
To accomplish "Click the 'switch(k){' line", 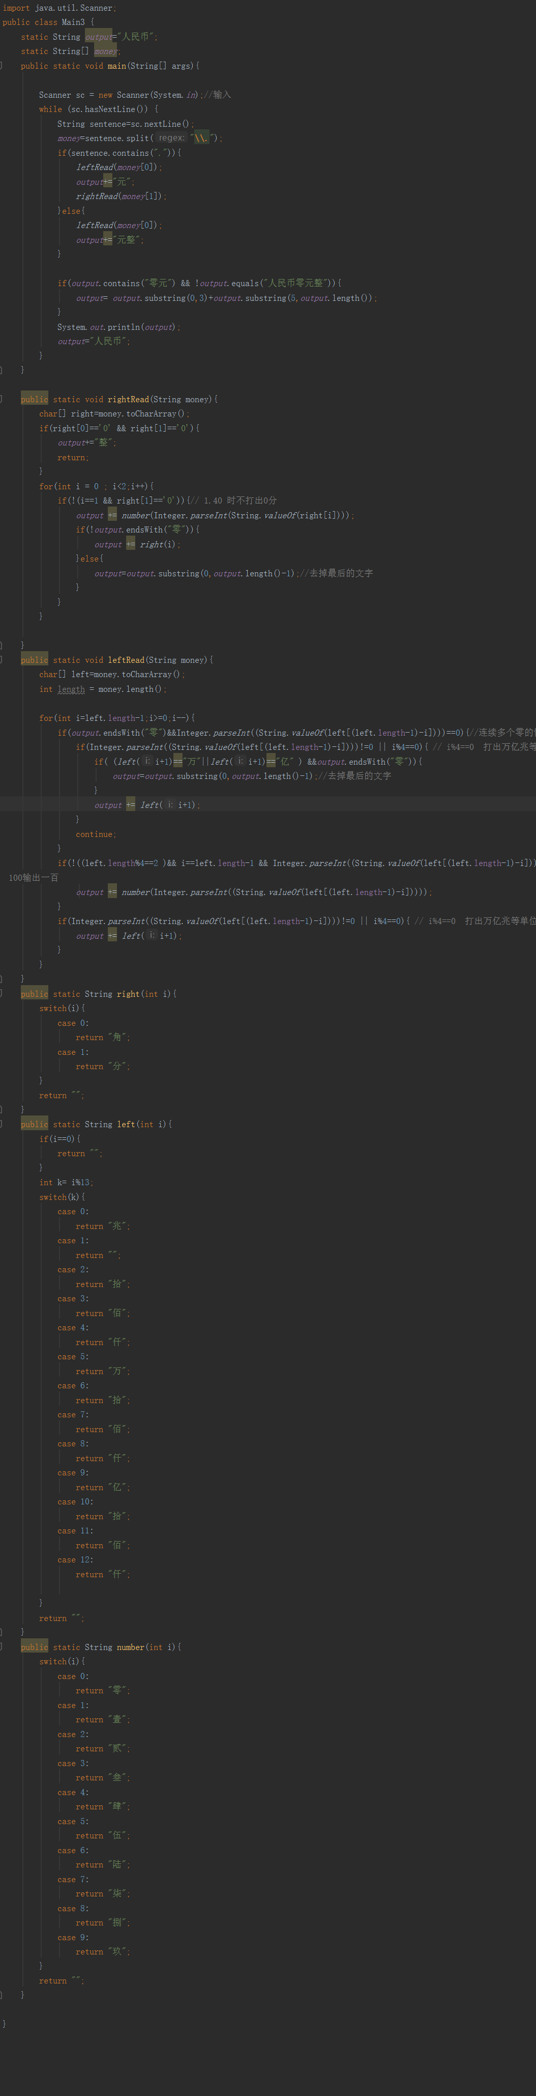I will (x=62, y=1198).
